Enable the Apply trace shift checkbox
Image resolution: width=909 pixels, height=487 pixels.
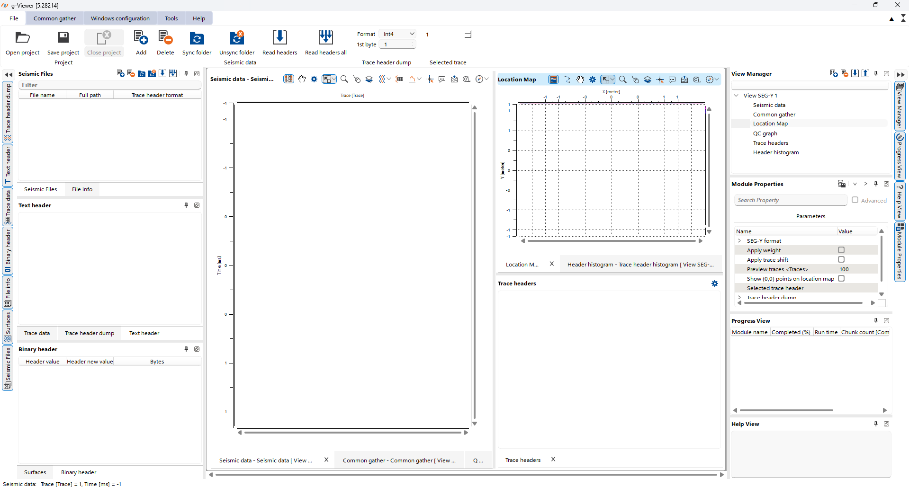(841, 259)
